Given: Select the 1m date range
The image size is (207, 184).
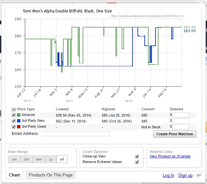Looking at the screenshot, I should pyautogui.click(x=14, y=159).
